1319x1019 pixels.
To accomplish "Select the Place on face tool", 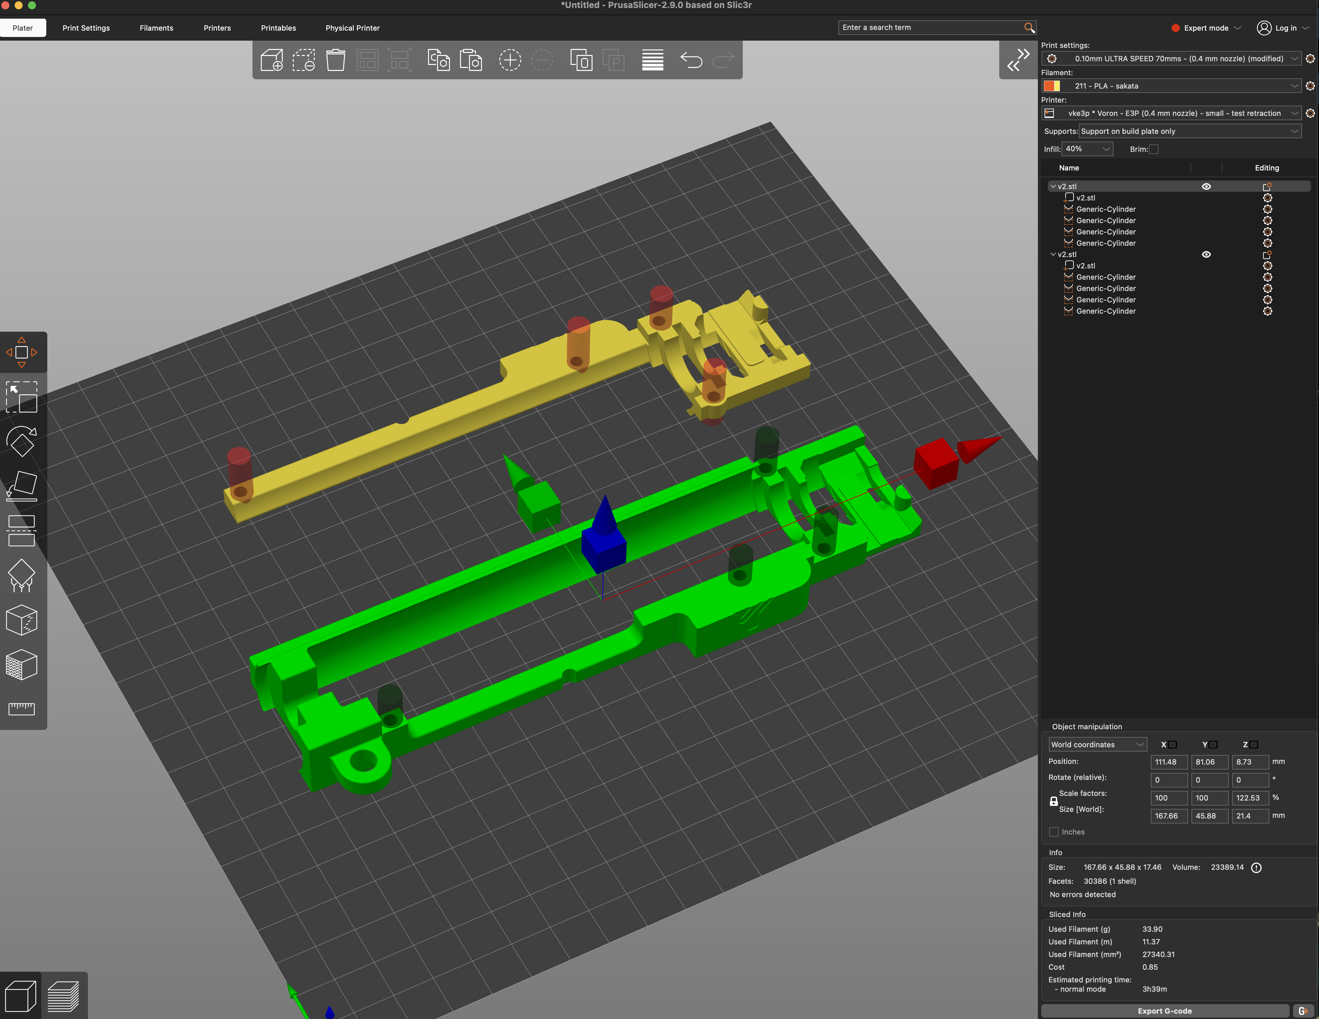I will (22, 486).
